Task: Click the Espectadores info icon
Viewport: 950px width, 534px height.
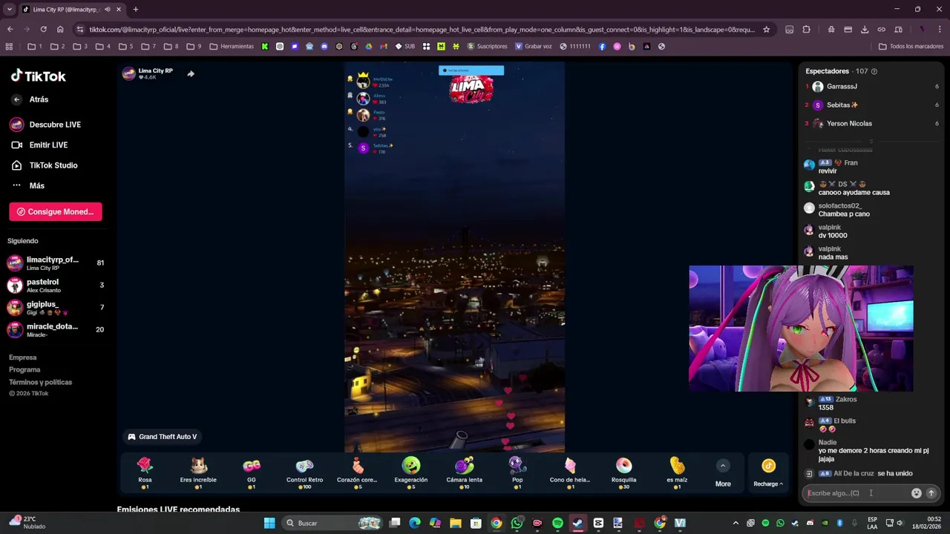Action: [x=874, y=71]
